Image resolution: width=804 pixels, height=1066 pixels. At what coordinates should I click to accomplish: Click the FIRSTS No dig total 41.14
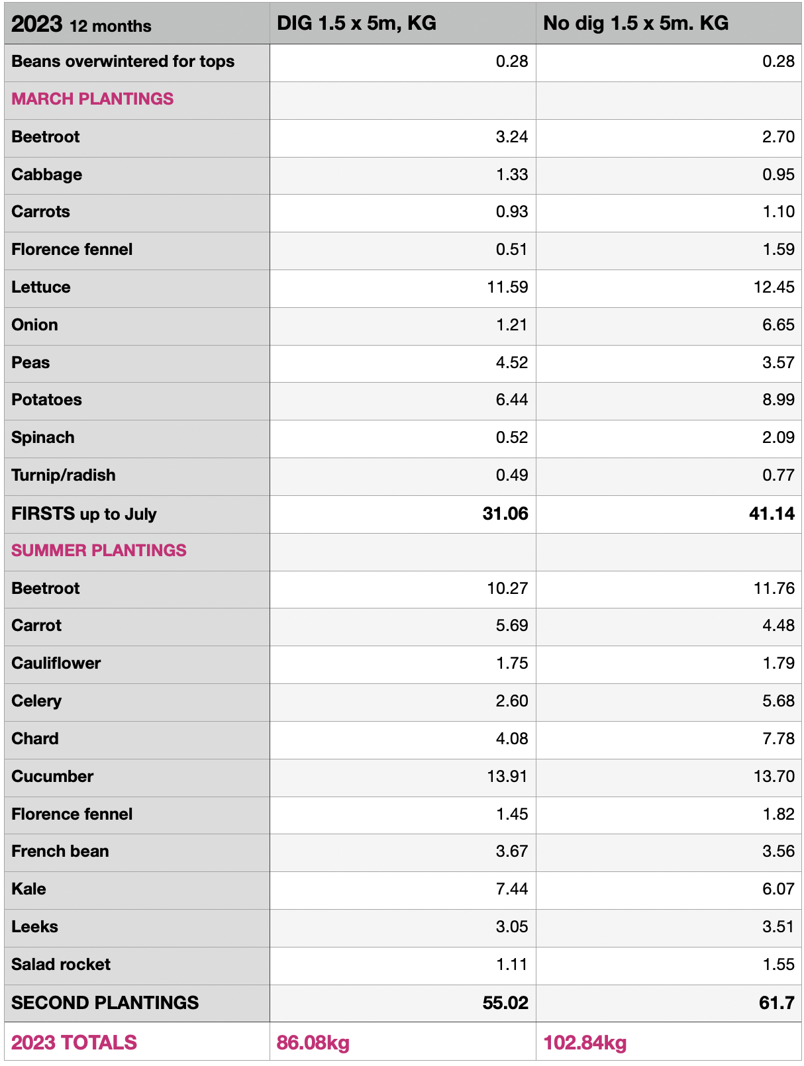point(772,514)
